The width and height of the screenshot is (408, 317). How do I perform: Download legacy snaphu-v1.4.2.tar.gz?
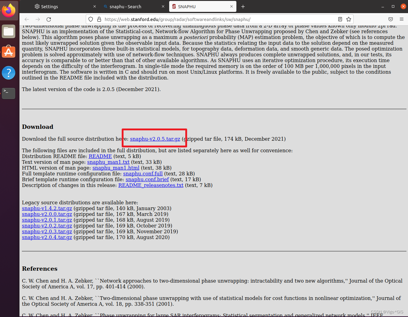(47, 208)
